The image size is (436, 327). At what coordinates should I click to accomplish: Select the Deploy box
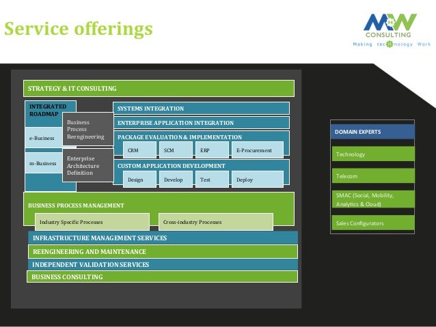tap(258, 180)
